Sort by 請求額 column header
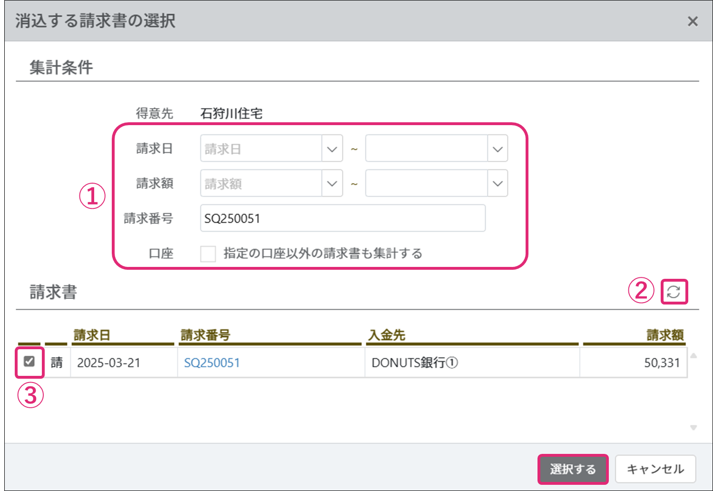Viewport: 713px width, 491px height. click(x=664, y=335)
